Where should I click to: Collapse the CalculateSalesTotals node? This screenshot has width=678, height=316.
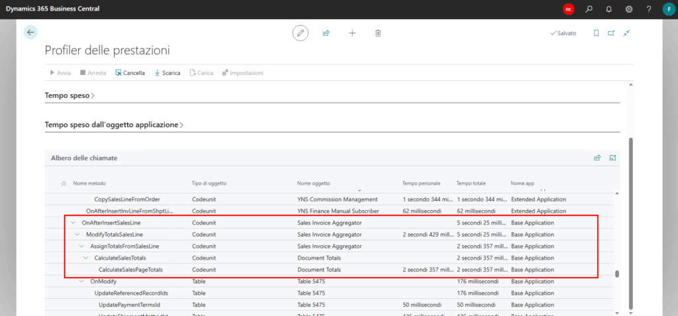pos(86,258)
